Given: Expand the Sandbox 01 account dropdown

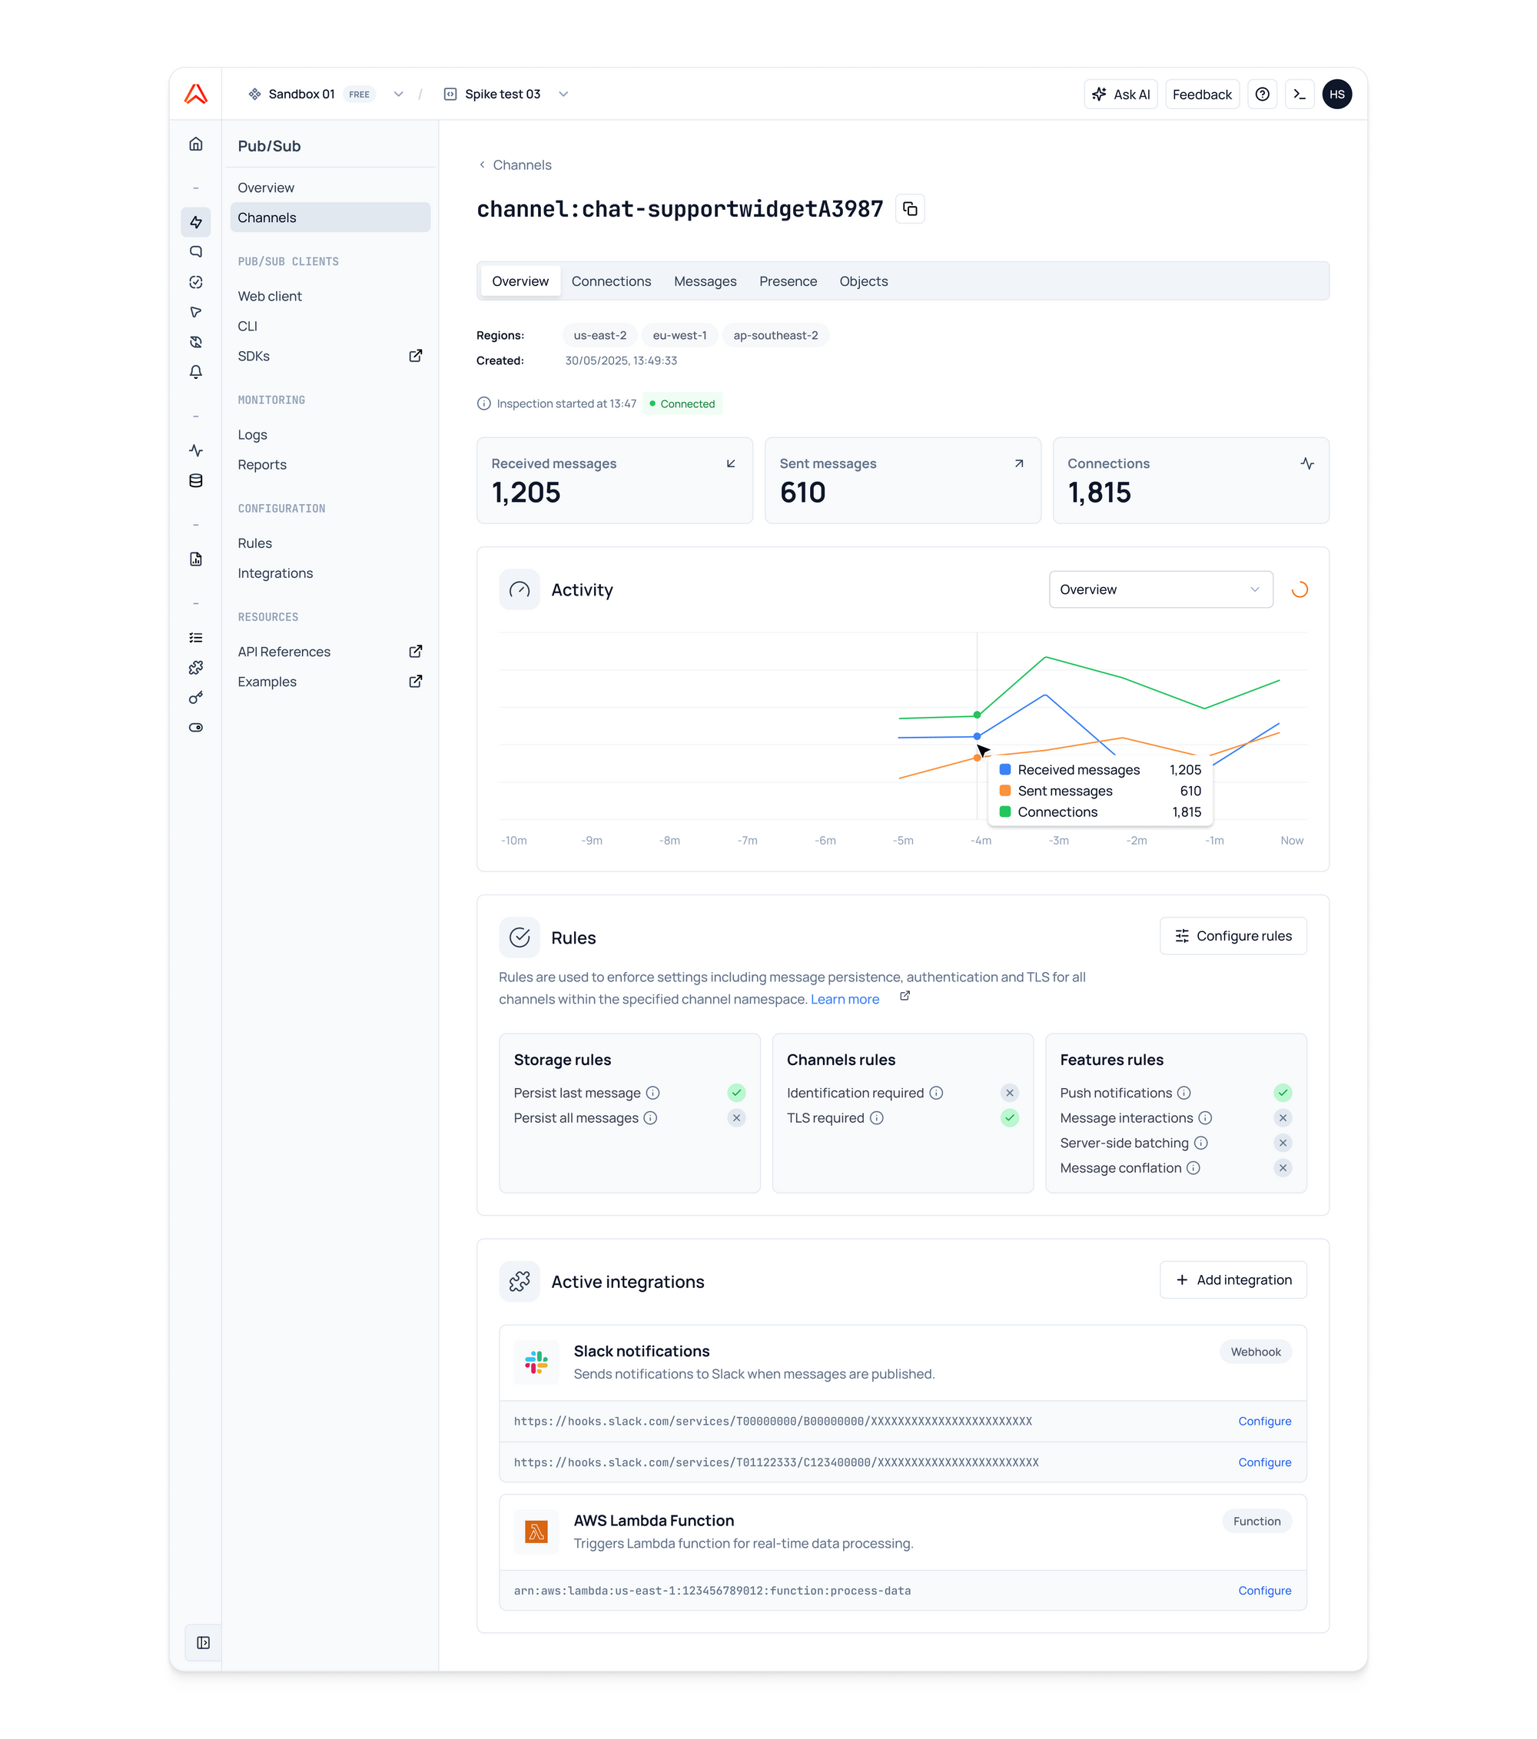Looking at the screenshot, I should pos(398,95).
